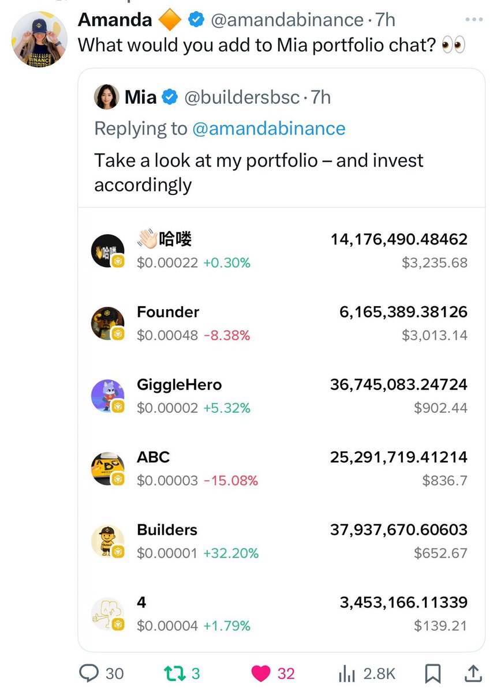This screenshot has width=497, height=692.
Task: Share tweet using upload arrow icon
Action: pos(472,673)
